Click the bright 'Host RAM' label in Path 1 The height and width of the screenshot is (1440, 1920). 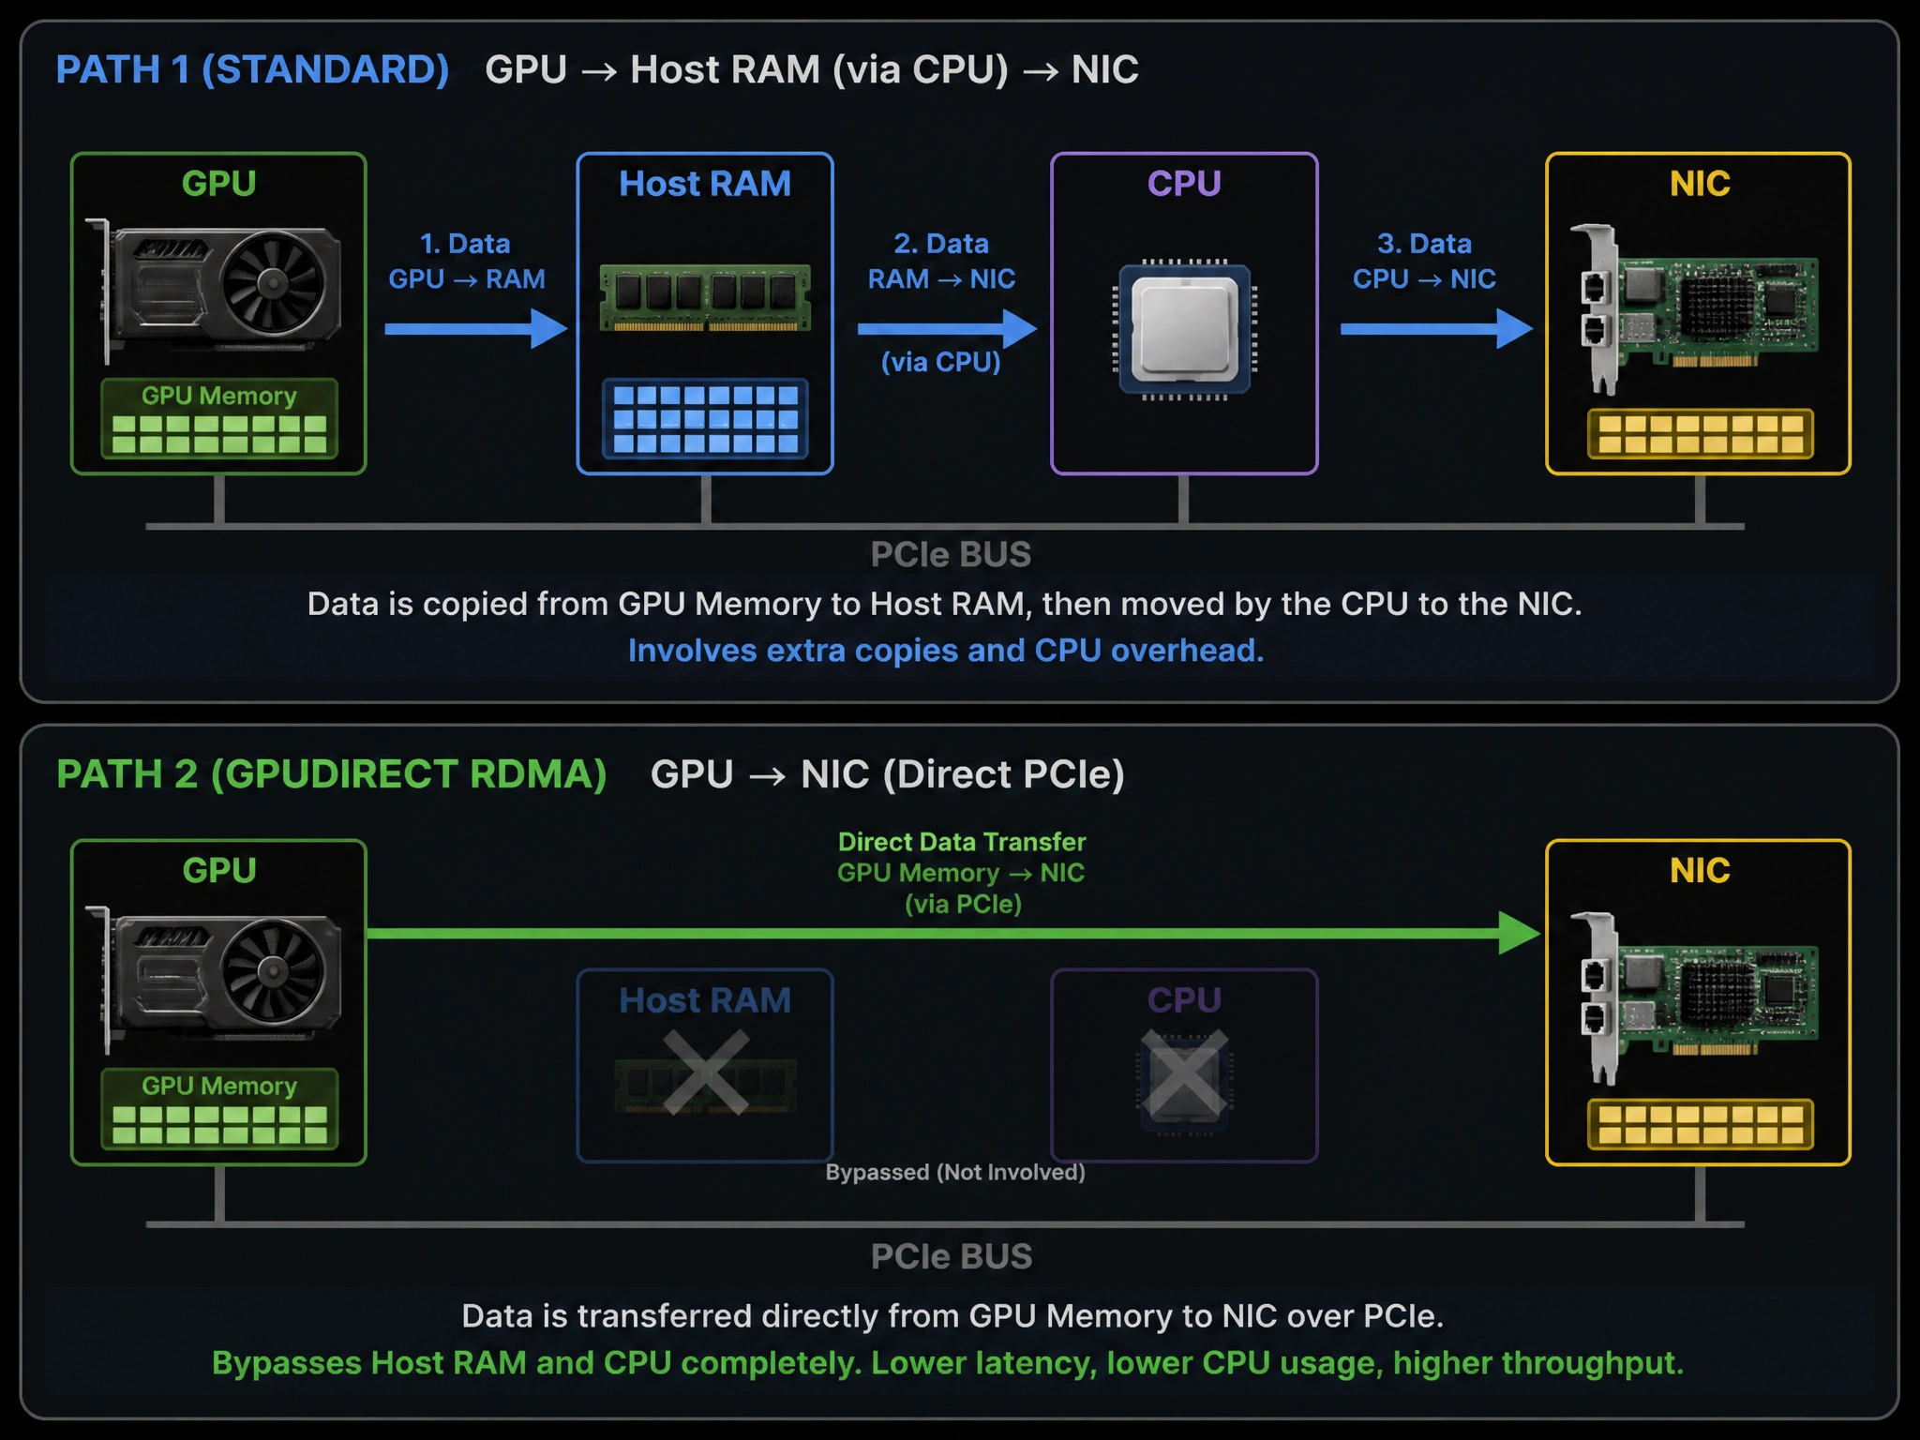tap(705, 184)
